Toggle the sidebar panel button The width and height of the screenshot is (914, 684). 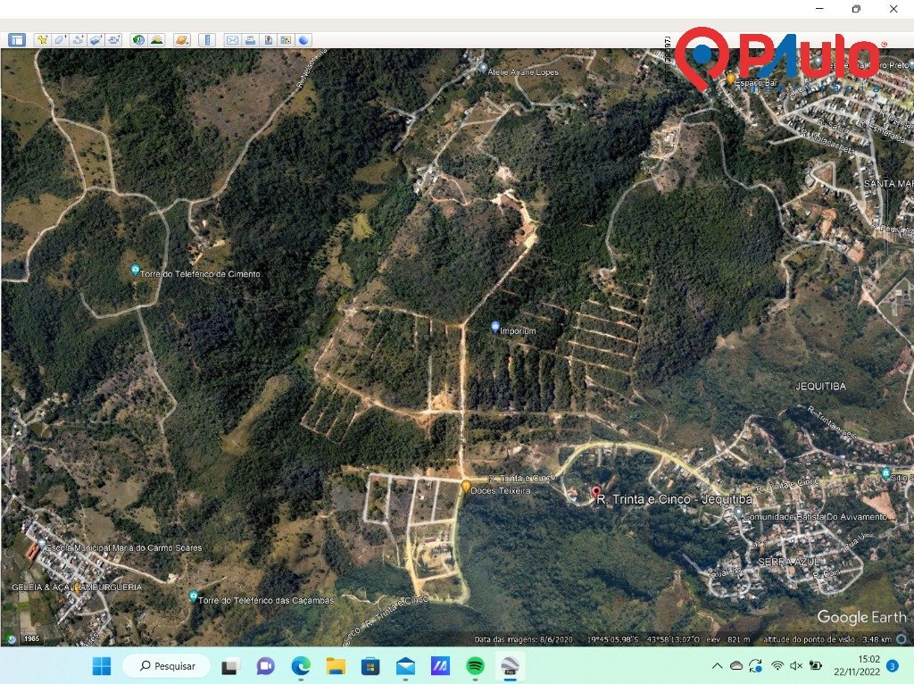tap(17, 39)
